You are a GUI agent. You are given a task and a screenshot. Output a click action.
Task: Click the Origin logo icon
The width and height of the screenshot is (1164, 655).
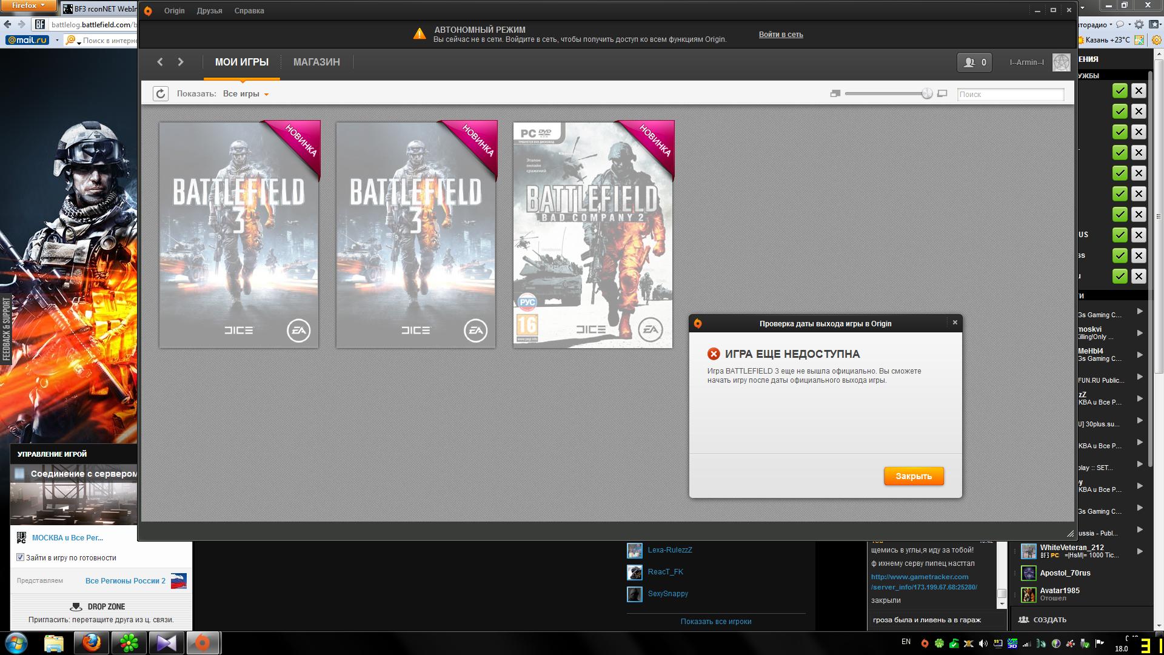coord(149,10)
